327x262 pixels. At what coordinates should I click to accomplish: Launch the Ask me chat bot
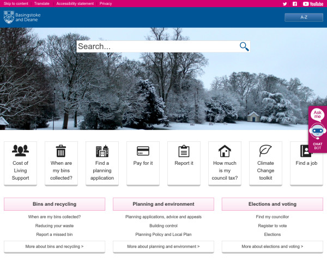(x=317, y=130)
